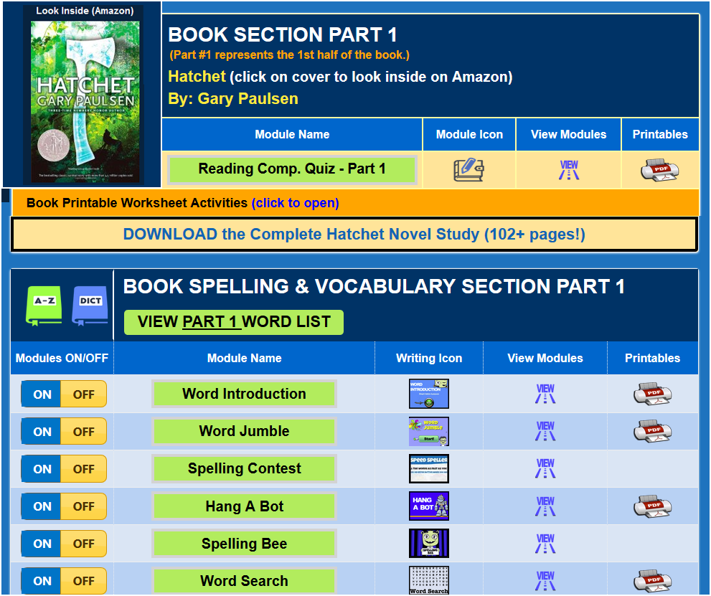Turn Word Introduction module OFF
The image size is (711, 596).
(x=84, y=394)
